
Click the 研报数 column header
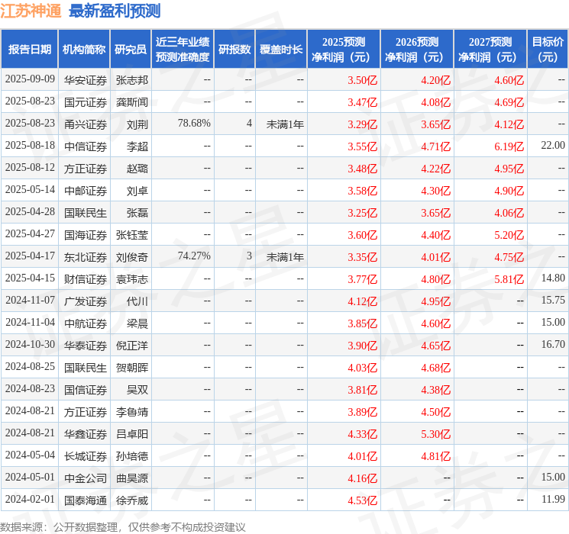pyautogui.click(x=234, y=50)
